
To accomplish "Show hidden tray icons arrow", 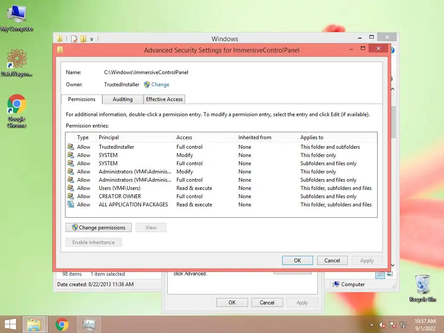I will (372, 325).
